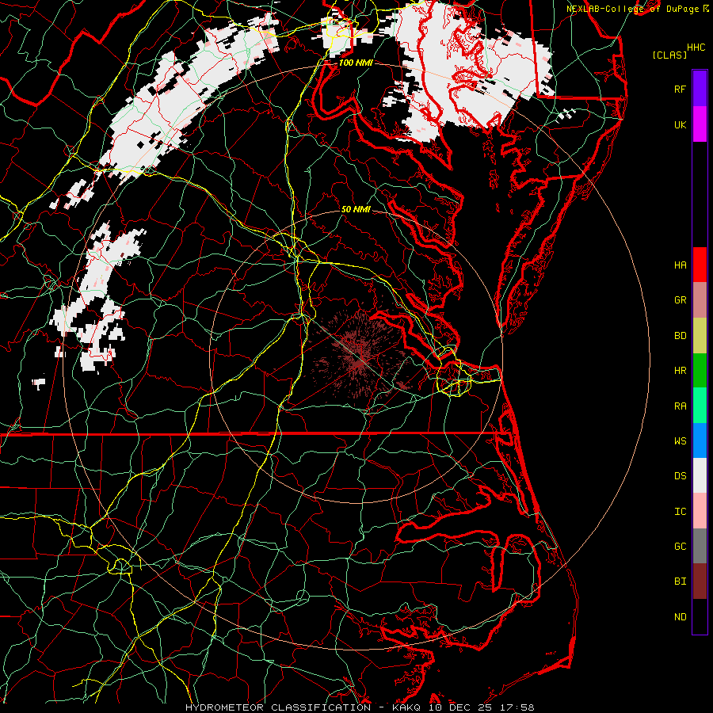Click the 100 NMI range ring label
This screenshot has height=713, width=713.
[x=356, y=63]
